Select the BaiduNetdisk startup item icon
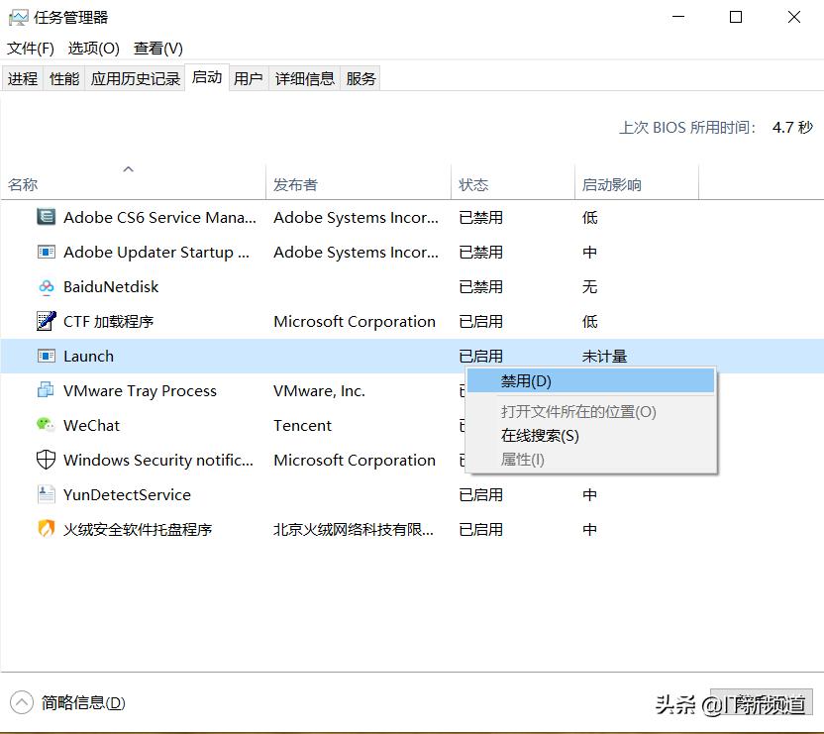The width and height of the screenshot is (824, 734). tap(46, 286)
